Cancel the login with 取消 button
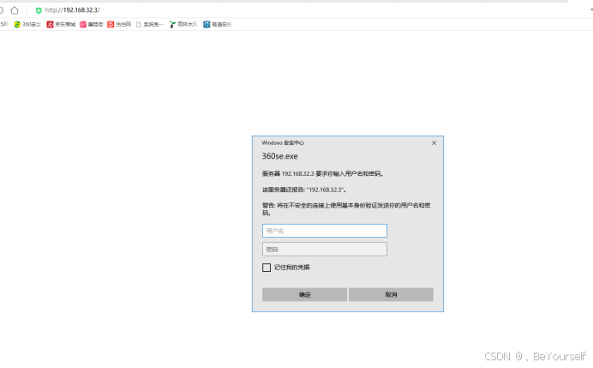The height and width of the screenshot is (368, 593). (x=391, y=294)
